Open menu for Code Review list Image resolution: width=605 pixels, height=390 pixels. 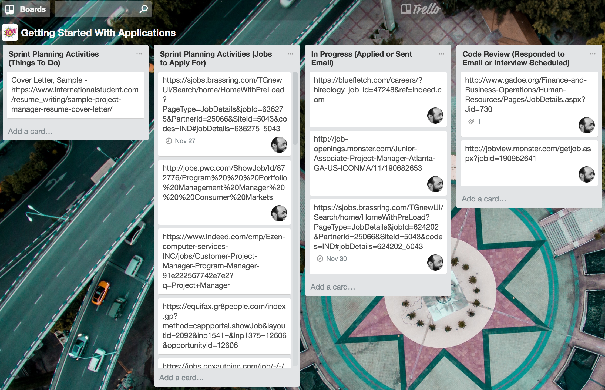point(593,54)
